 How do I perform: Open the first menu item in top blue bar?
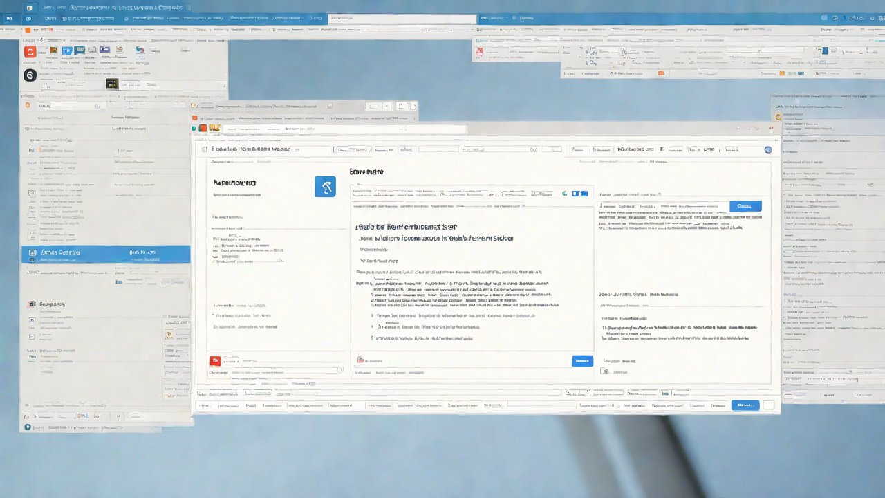click(50, 19)
